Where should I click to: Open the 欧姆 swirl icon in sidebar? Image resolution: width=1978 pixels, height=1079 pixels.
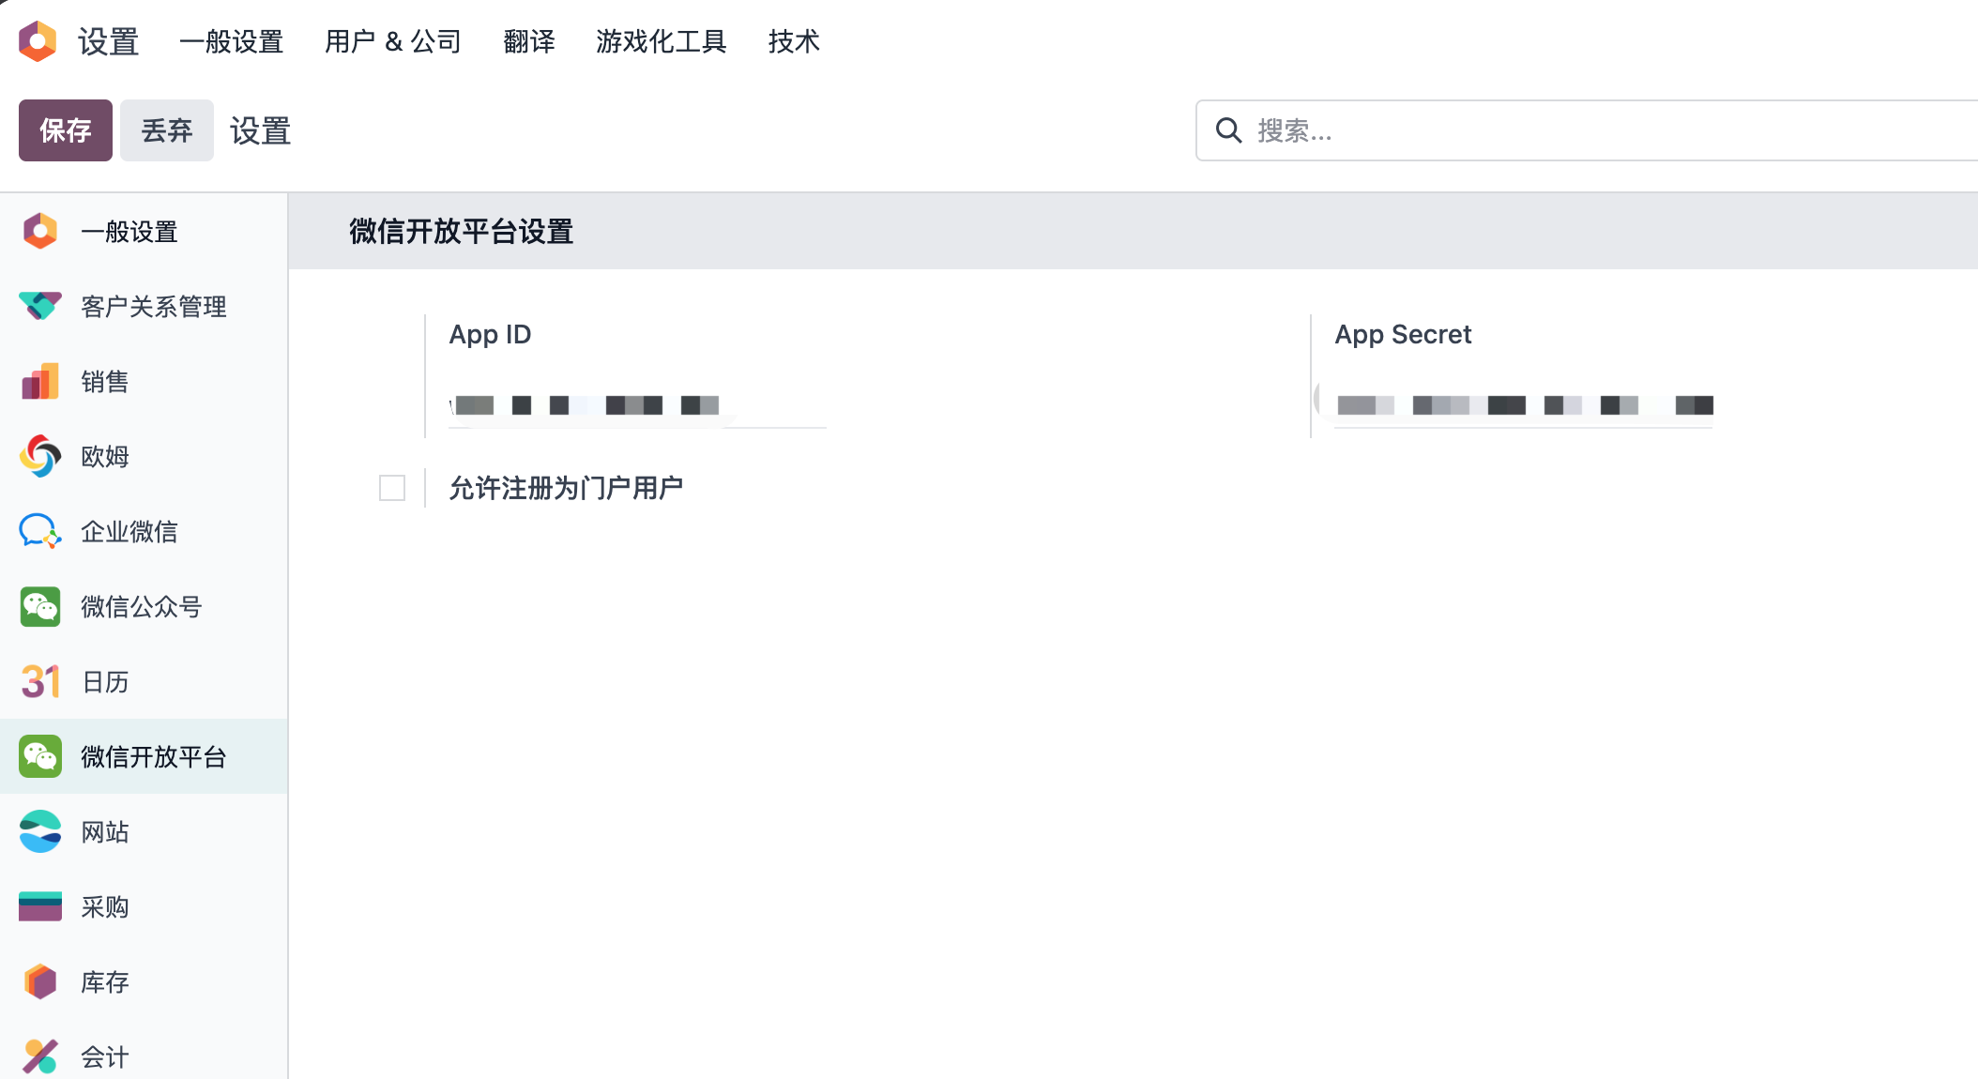point(39,457)
